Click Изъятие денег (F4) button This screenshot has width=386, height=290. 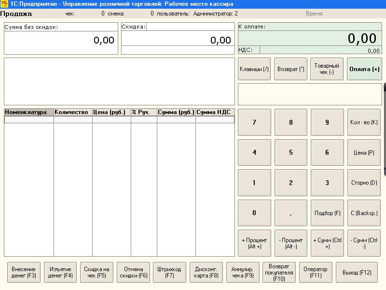[60, 272]
